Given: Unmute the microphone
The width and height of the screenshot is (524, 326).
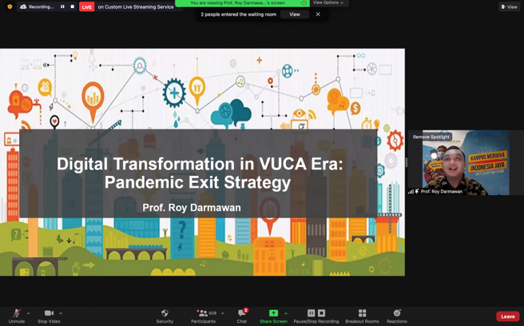Looking at the screenshot, I should pos(16,316).
